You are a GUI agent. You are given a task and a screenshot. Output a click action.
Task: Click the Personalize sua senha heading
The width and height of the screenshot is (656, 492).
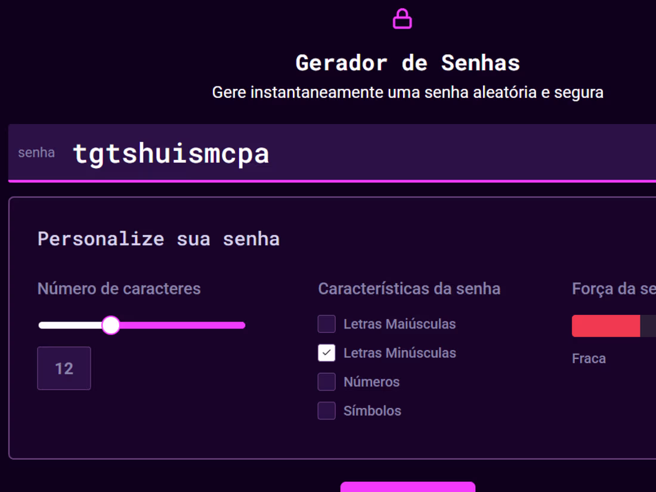(x=159, y=239)
